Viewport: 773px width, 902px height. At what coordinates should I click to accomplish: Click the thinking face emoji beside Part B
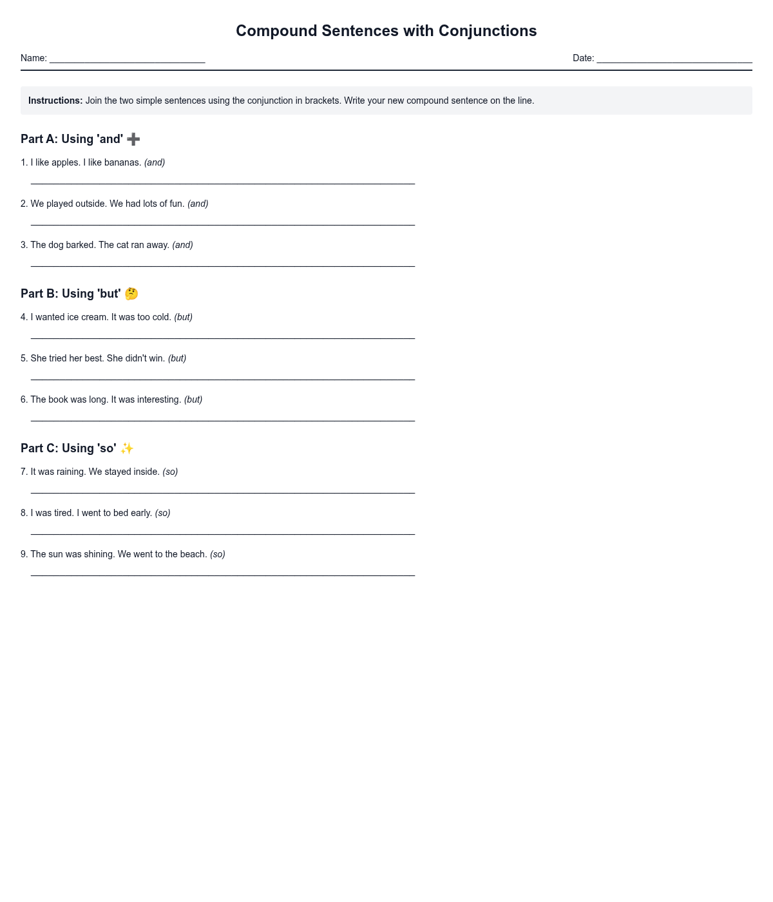tap(131, 294)
